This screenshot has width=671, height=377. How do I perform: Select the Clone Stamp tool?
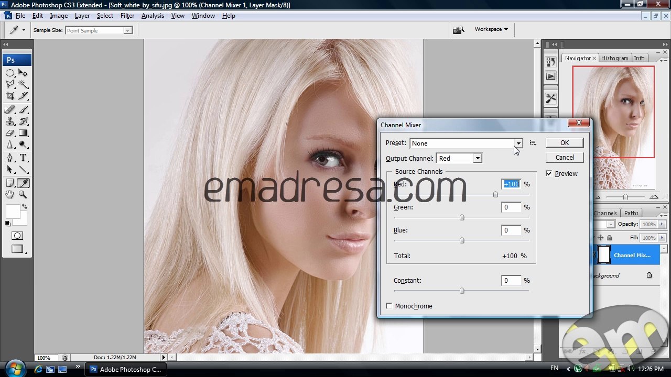click(10, 121)
